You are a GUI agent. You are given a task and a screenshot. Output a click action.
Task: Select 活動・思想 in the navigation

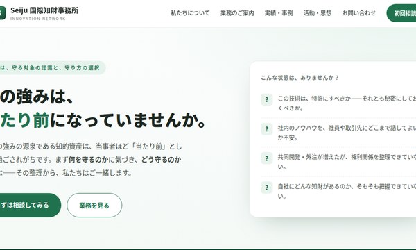pos(318,13)
